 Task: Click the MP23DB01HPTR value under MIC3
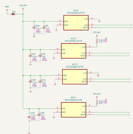click(x=75, y=67)
